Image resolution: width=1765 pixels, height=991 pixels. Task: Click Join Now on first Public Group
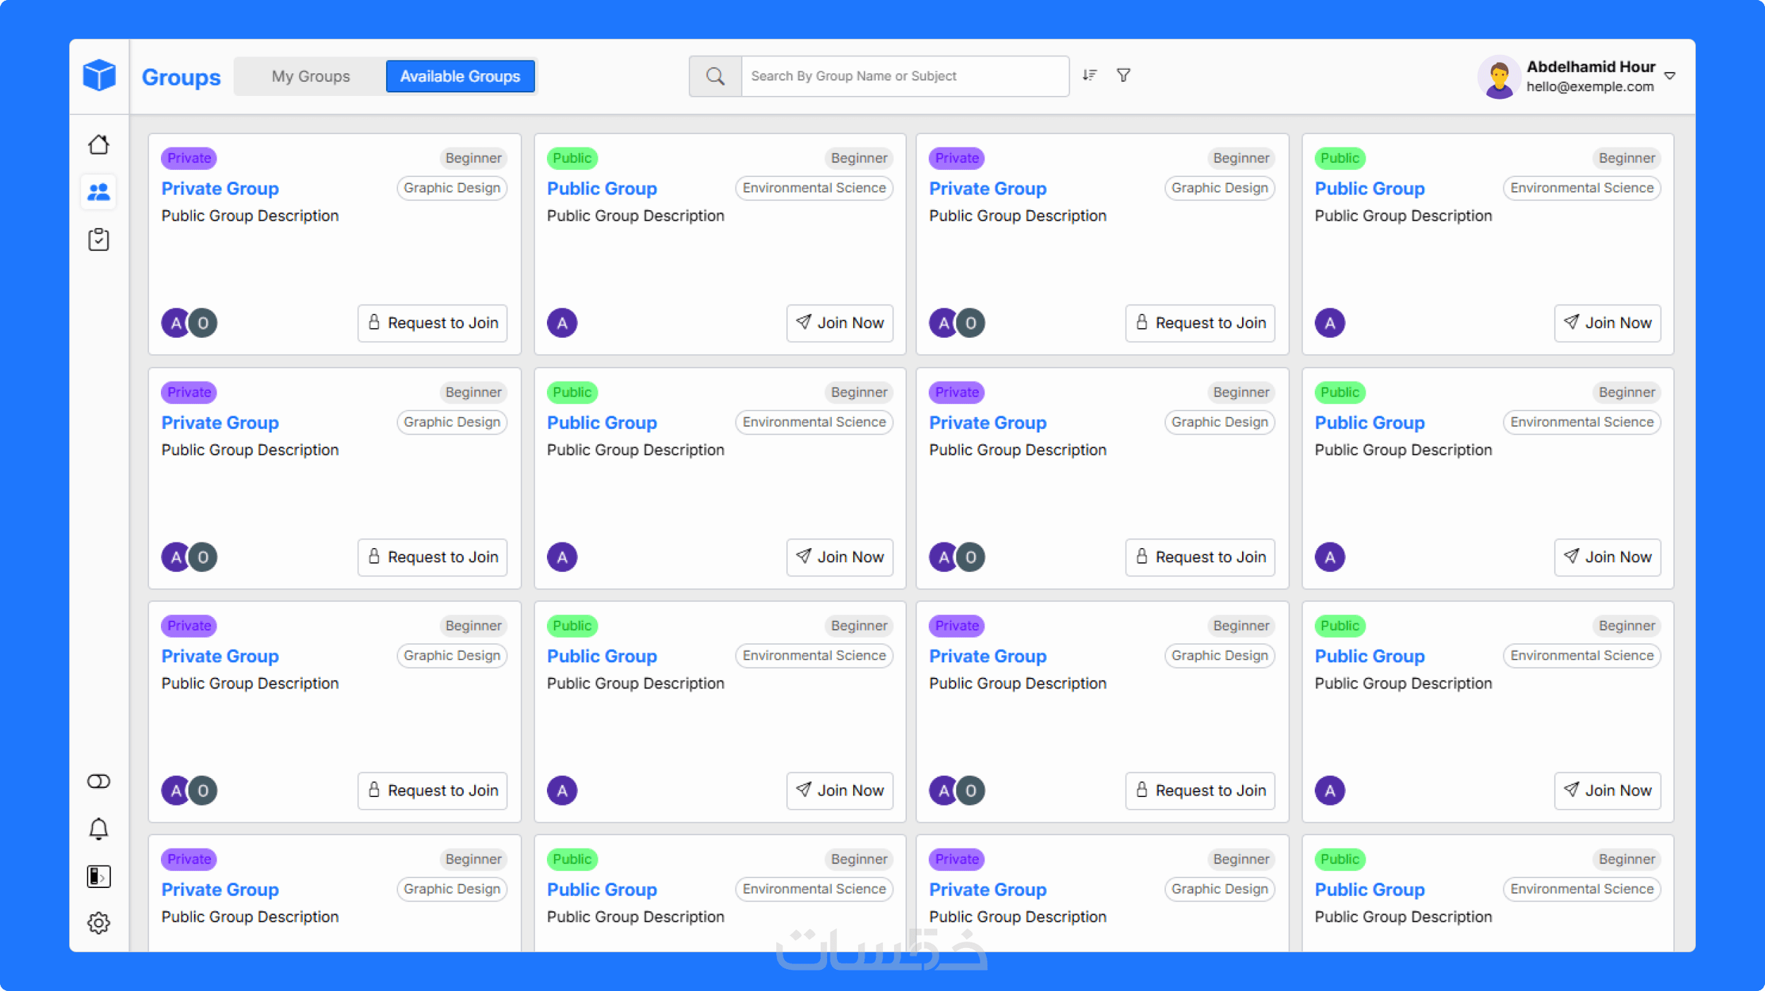pos(840,323)
